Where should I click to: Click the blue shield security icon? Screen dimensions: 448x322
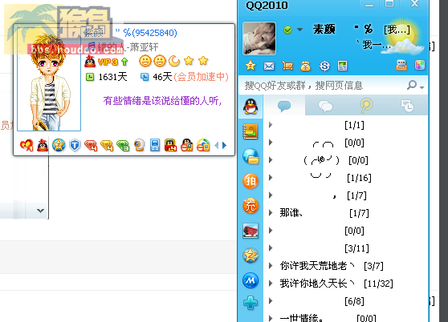(x=75, y=145)
